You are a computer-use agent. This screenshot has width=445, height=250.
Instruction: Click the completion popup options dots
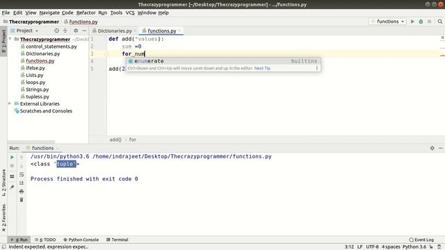coord(317,68)
